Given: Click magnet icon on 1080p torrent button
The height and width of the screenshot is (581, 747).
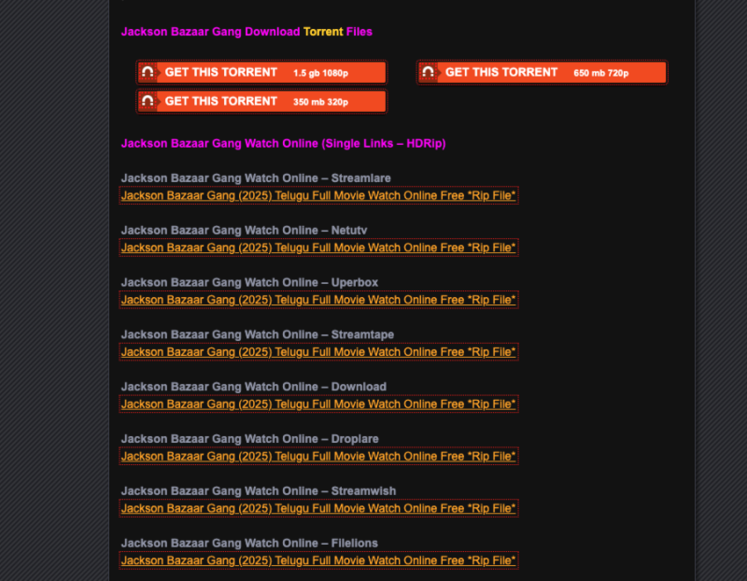Looking at the screenshot, I should tap(148, 73).
